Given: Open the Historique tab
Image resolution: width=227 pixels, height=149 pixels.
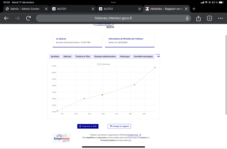Looking at the screenshot, I should click(x=125, y=56).
